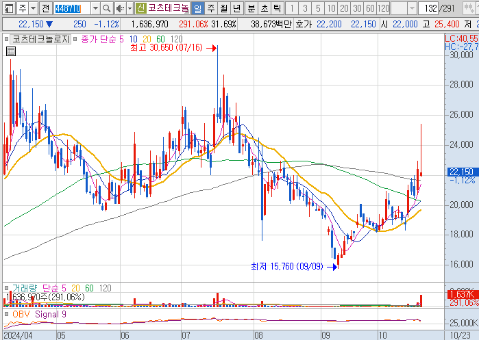Switch to 틱 tick chart period

277,8
